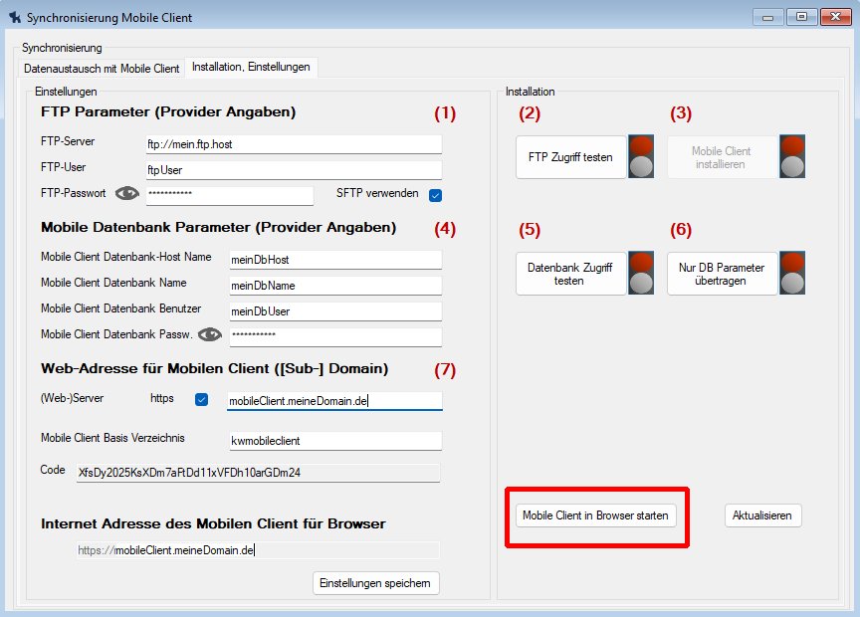Launch Mobile Client in Browser starten
Image resolution: width=860 pixels, height=617 pixels.
coord(595,515)
